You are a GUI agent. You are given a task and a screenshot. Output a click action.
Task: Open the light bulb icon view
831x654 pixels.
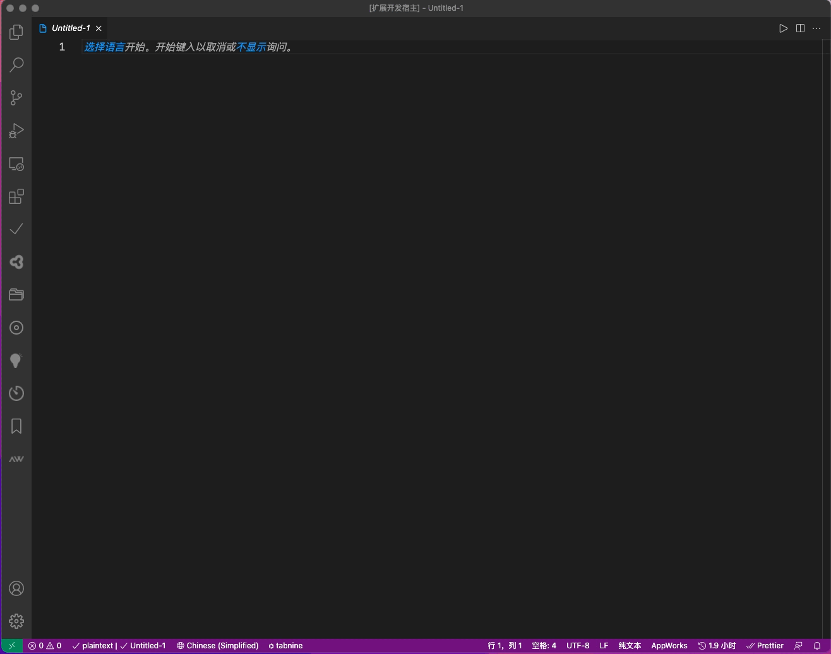tap(16, 360)
